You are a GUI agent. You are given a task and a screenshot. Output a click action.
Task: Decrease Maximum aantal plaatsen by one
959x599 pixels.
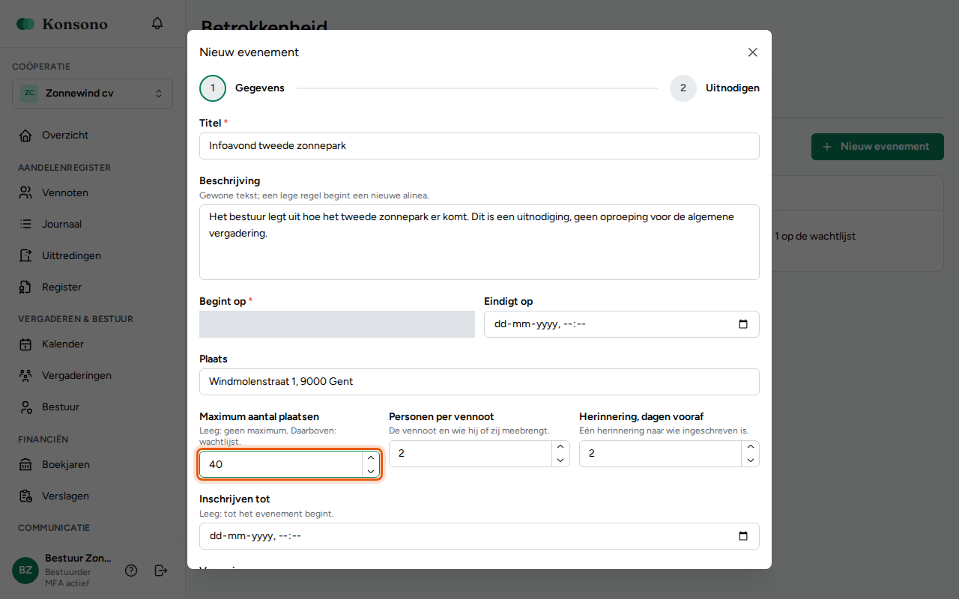[371, 471]
